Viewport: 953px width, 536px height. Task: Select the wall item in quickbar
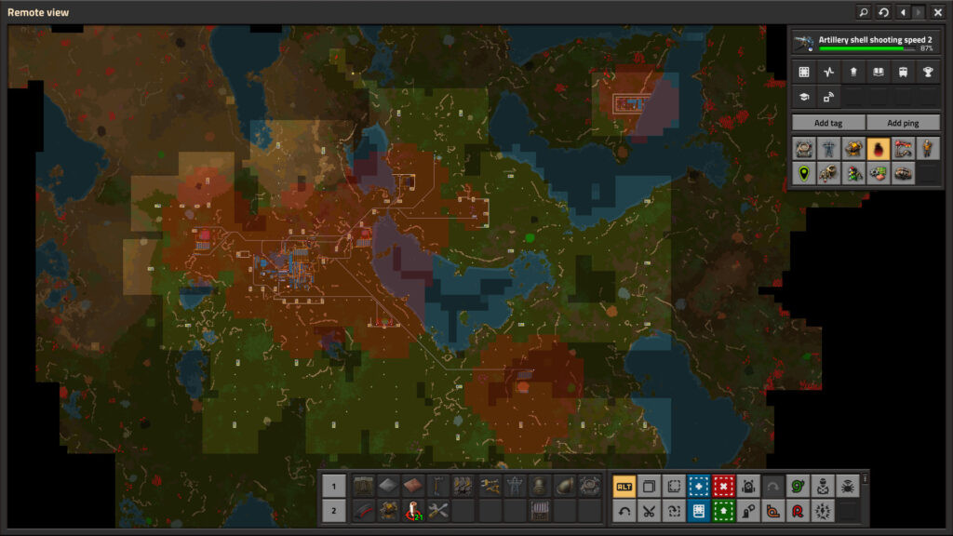[x=364, y=486]
